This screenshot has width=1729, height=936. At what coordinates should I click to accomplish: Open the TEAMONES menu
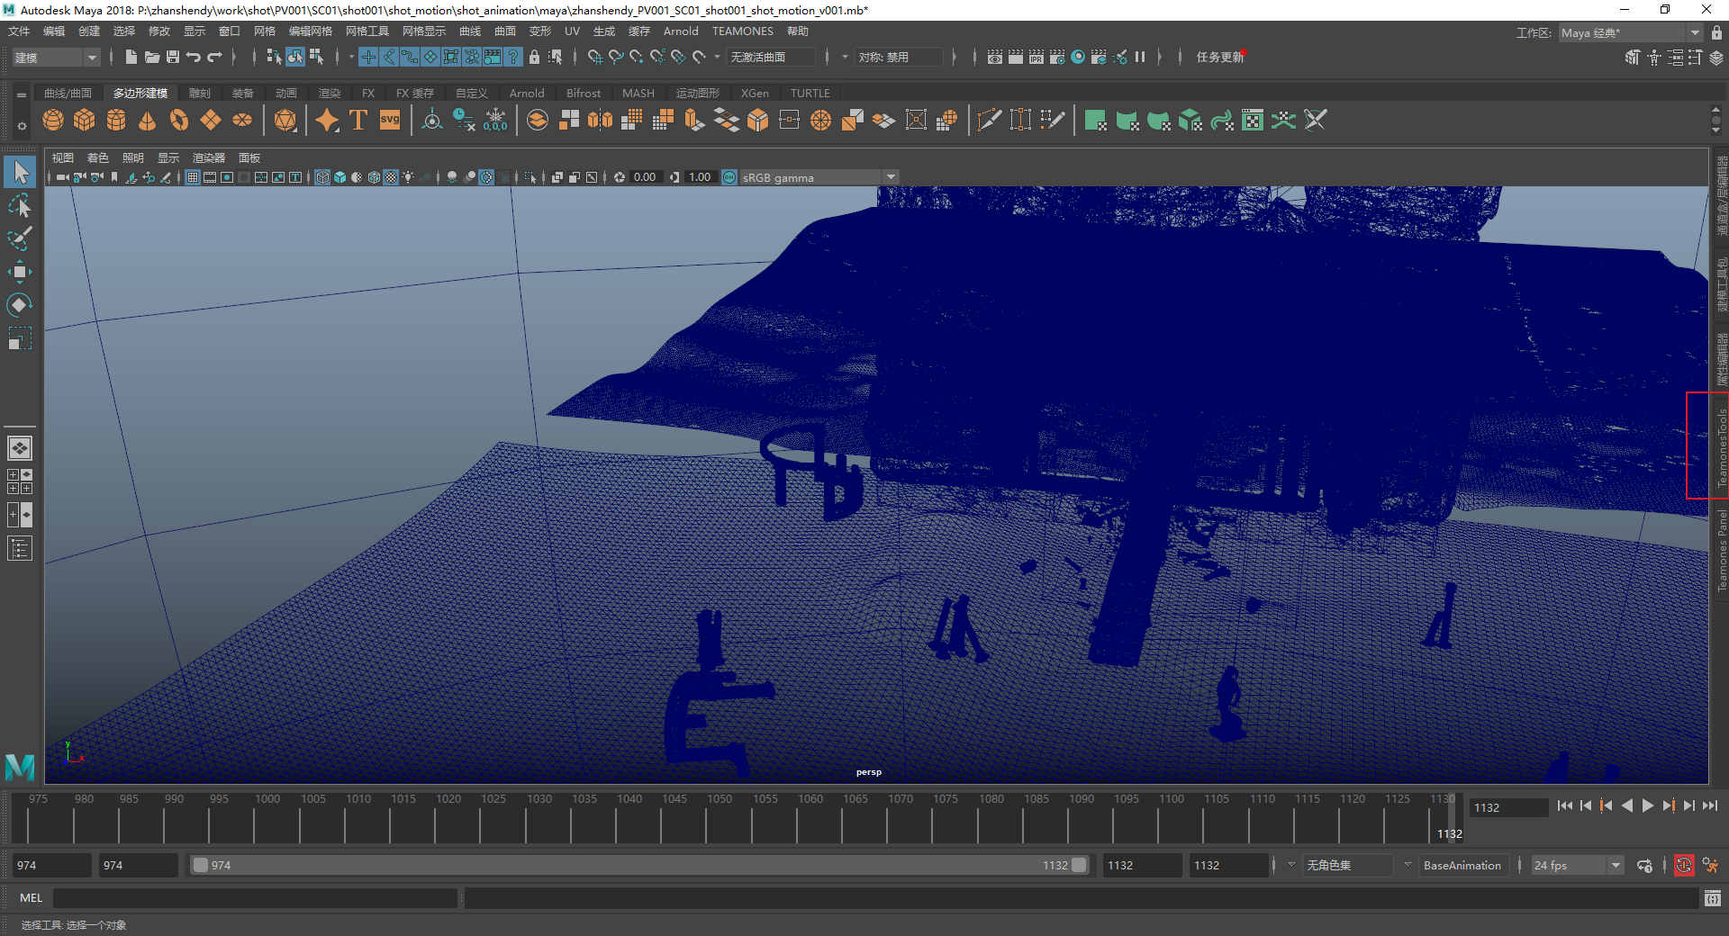[742, 31]
